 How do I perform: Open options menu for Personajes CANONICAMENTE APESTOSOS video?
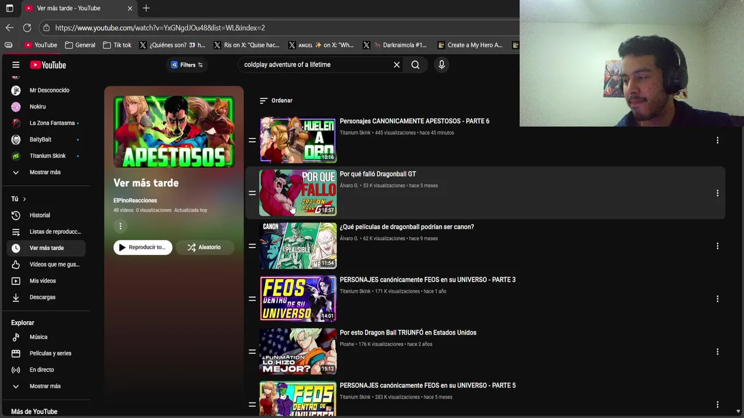pos(717,140)
